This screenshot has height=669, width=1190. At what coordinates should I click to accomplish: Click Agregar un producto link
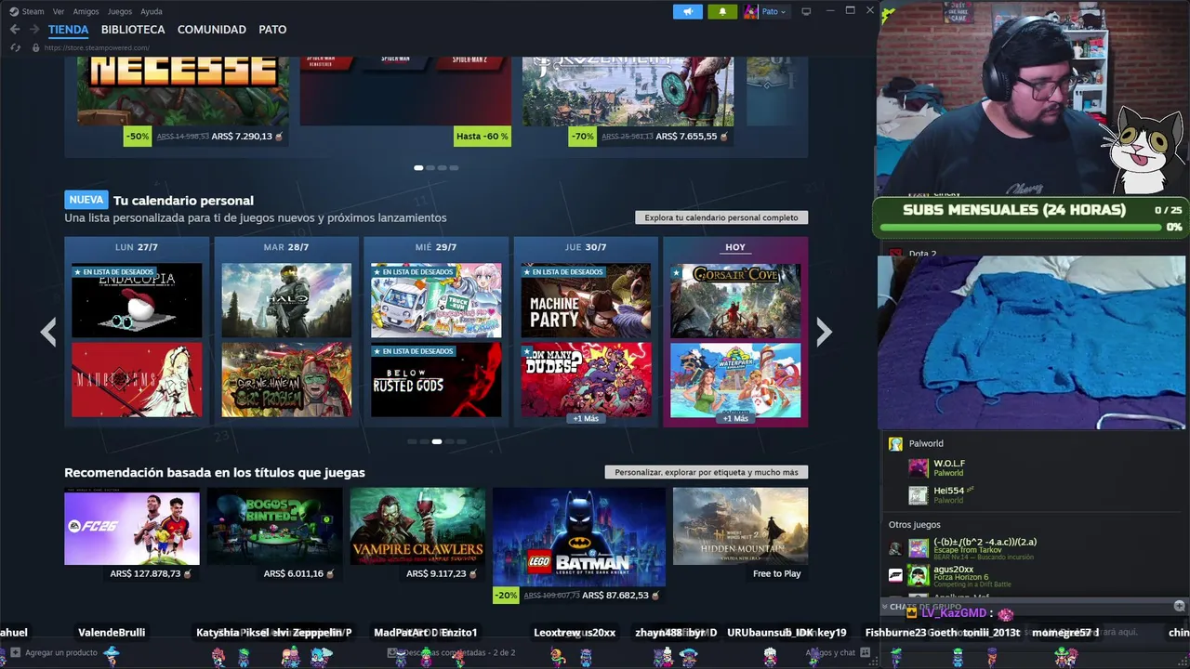click(x=61, y=653)
